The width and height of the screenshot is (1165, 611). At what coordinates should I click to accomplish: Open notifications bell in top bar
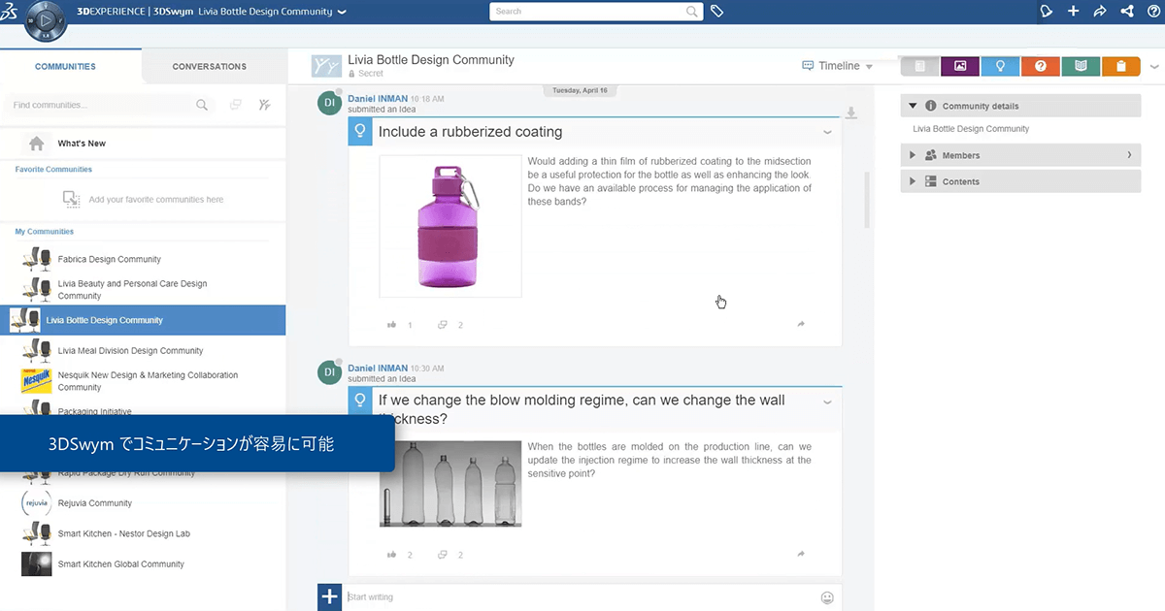[x=1046, y=12]
